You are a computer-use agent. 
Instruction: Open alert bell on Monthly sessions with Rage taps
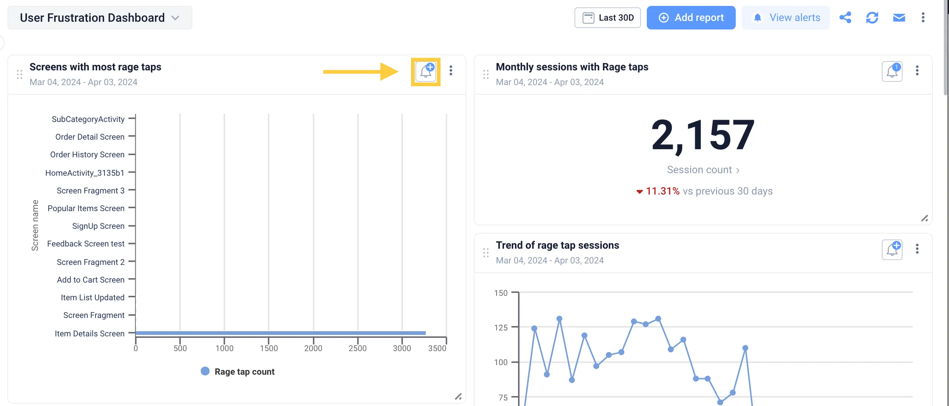click(892, 71)
